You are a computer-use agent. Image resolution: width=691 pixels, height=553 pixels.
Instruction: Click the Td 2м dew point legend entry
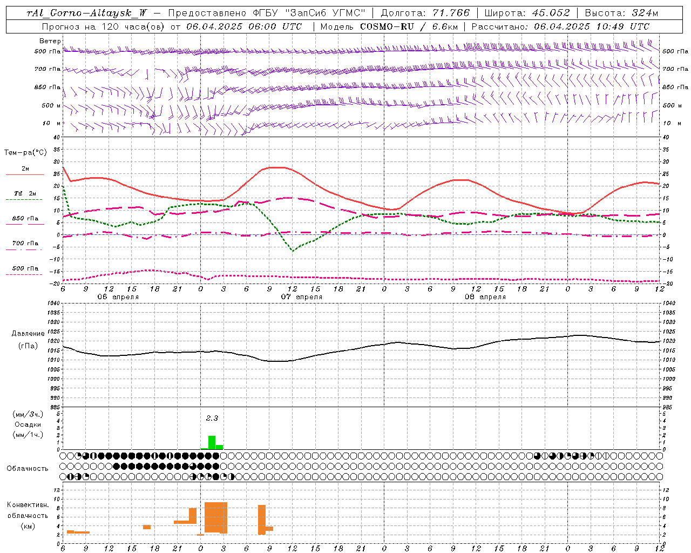tap(25, 193)
